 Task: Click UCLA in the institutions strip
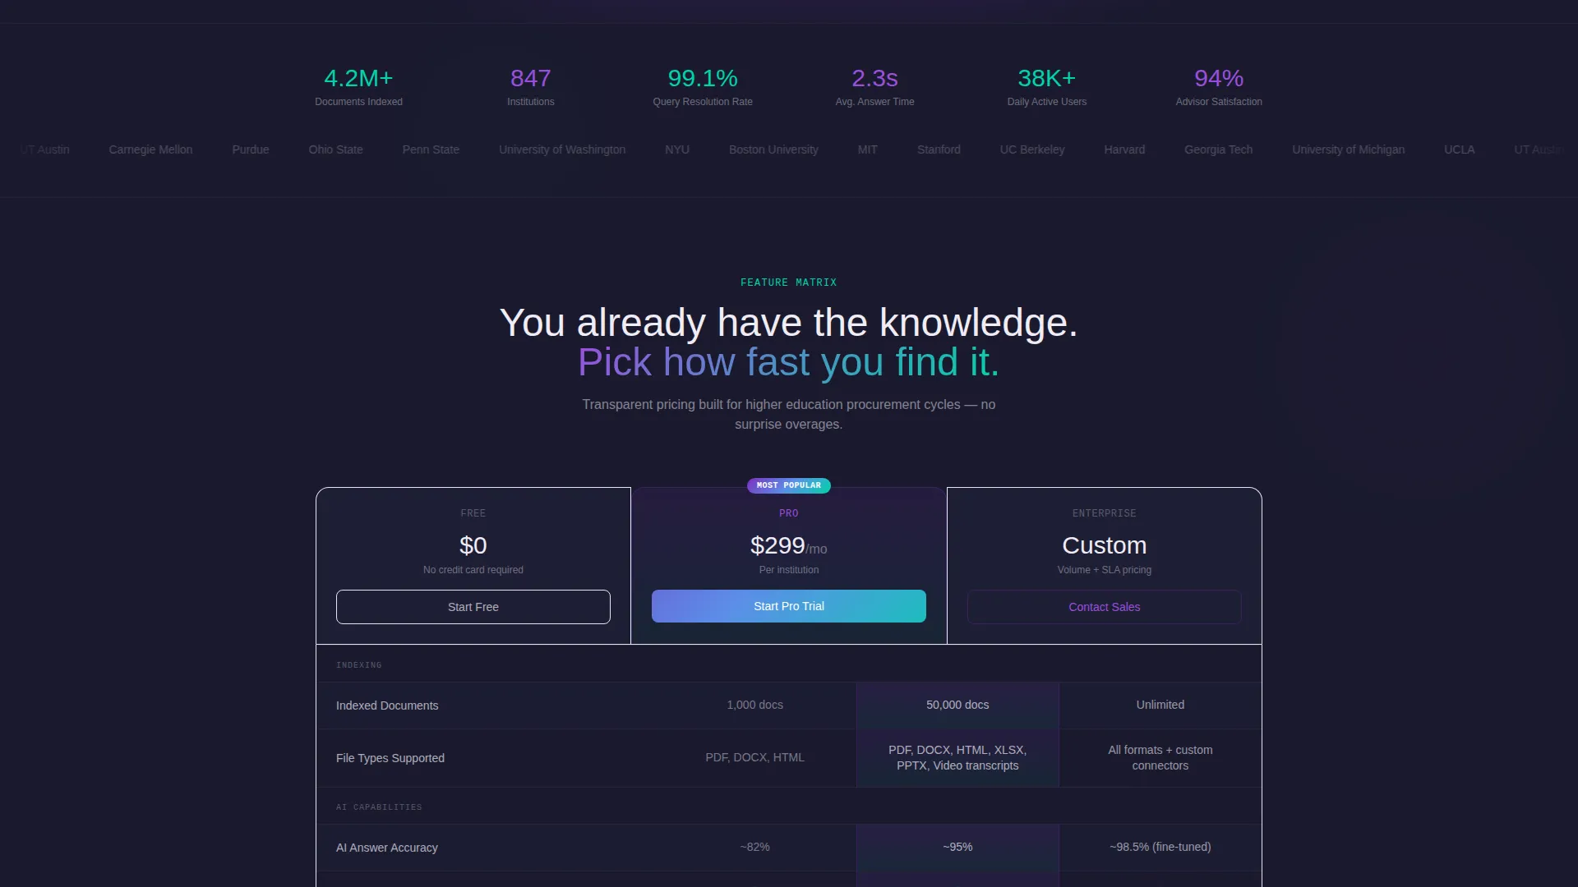(x=1459, y=149)
